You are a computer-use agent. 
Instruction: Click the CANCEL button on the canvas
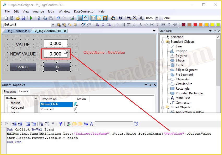pos(23,67)
